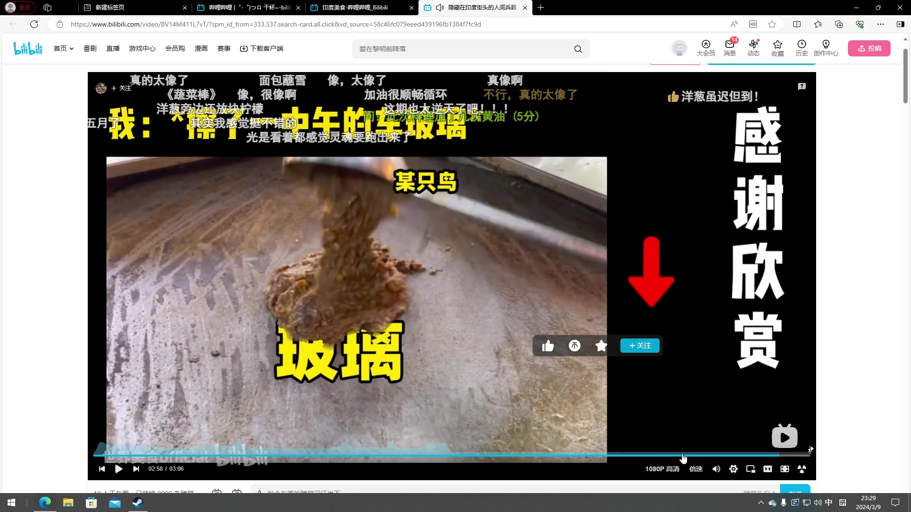Open the 收藏 favorites star icon
This screenshot has width=911, height=512.
(x=777, y=47)
